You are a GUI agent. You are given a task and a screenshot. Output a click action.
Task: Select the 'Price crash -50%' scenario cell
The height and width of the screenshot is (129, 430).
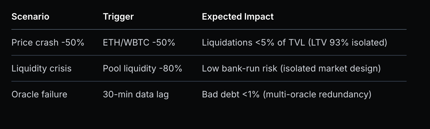tap(48, 43)
